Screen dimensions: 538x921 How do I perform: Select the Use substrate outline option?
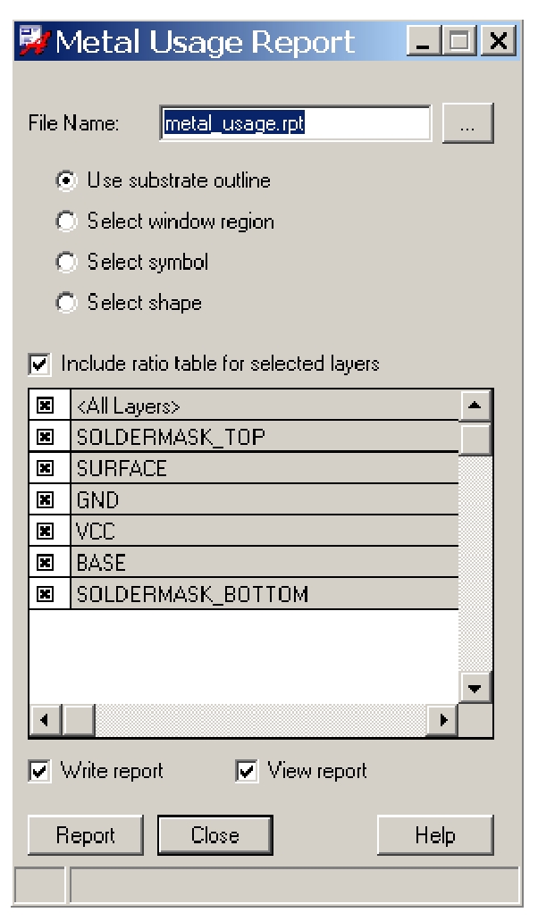66,181
